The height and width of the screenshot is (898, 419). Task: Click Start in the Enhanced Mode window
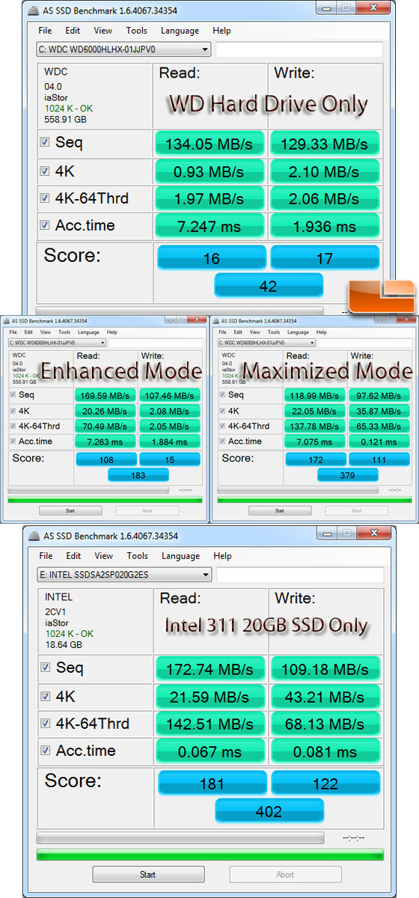70,510
